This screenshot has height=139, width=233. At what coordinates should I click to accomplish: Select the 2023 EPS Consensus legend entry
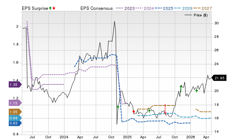point(125,8)
